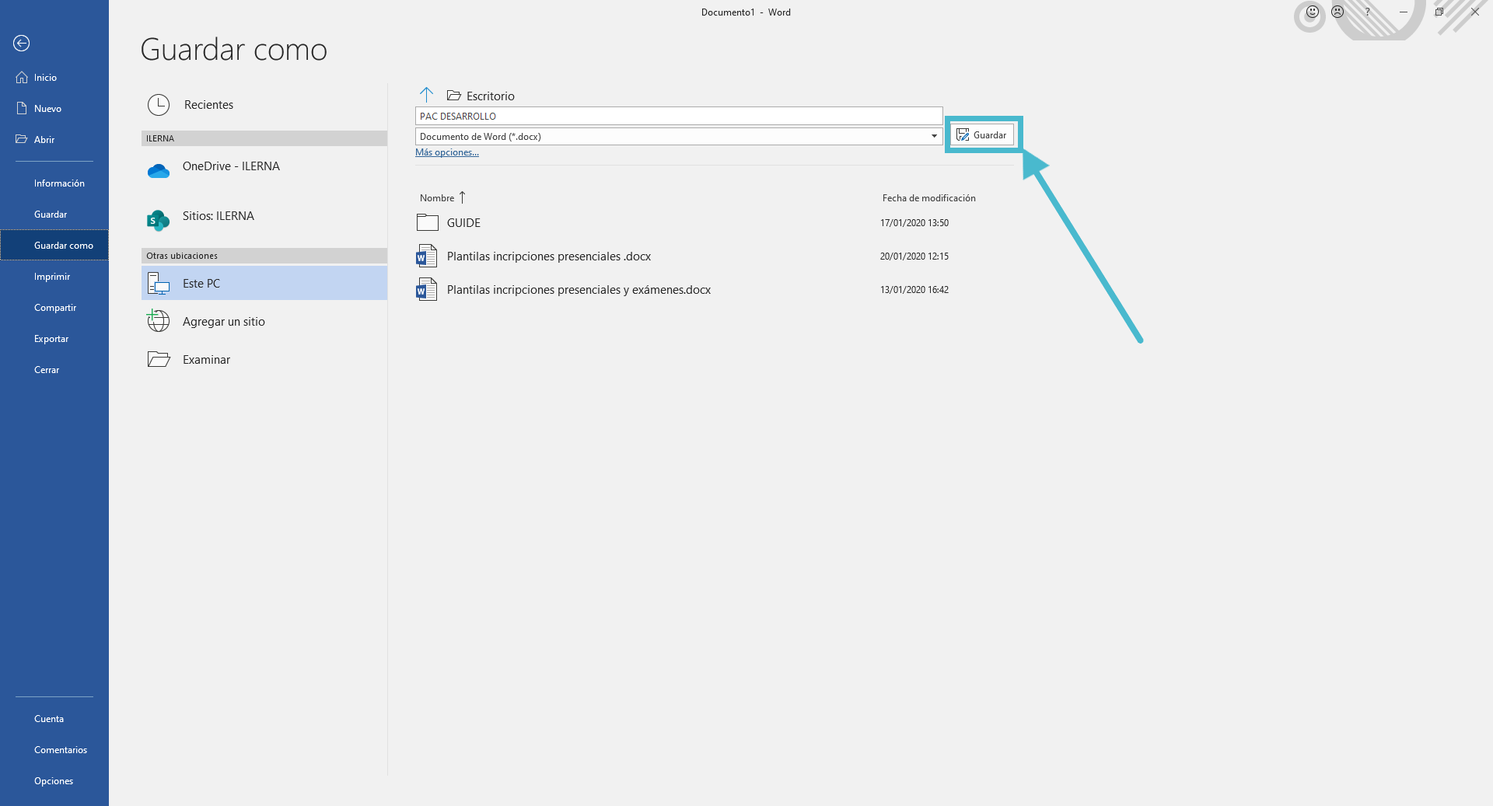Image resolution: width=1493 pixels, height=806 pixels.
Task: Click the smiley feedback icon
Action: (1313, 12)
